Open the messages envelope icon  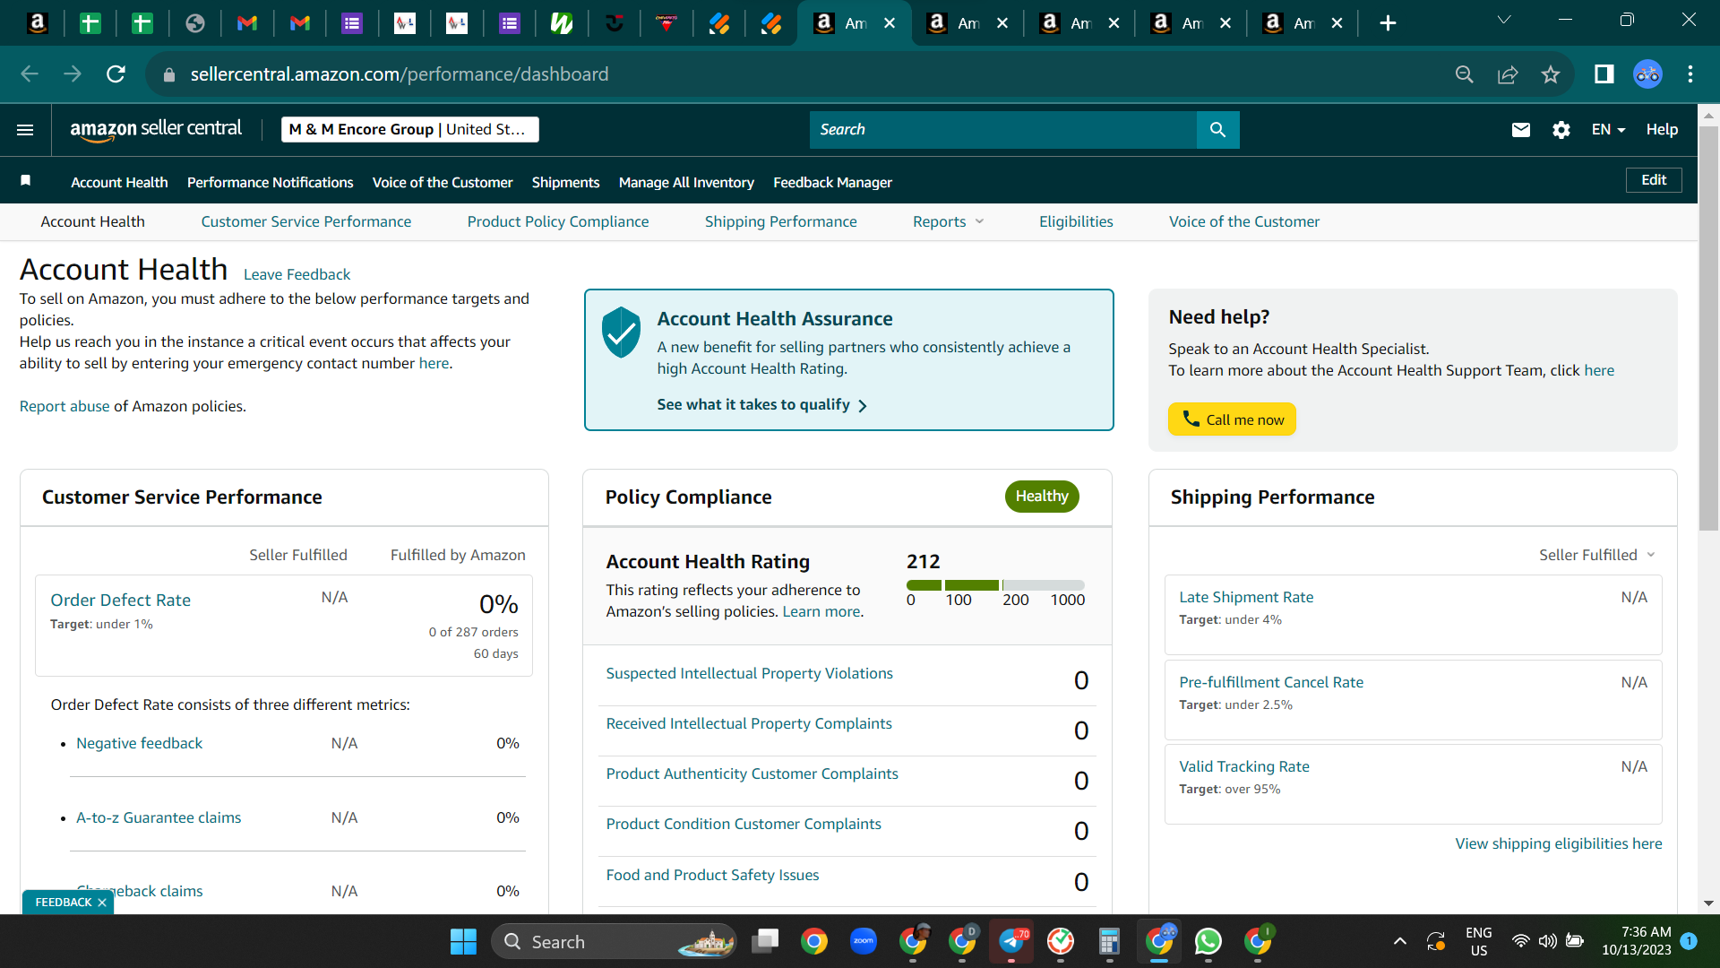(1520, 130)
